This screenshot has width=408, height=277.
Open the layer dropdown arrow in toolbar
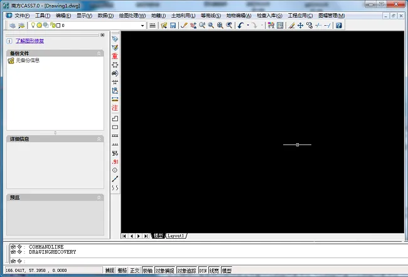142,26
